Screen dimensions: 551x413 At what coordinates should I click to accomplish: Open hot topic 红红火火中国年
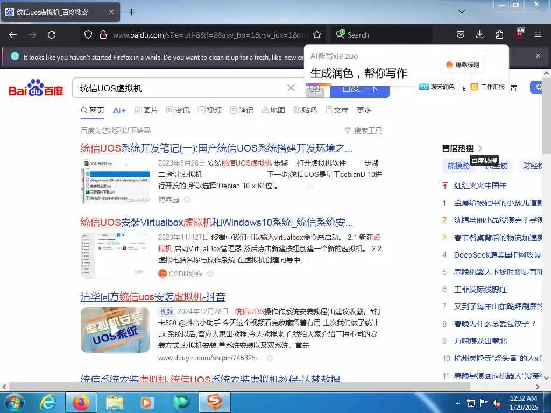tap(480, 186)
